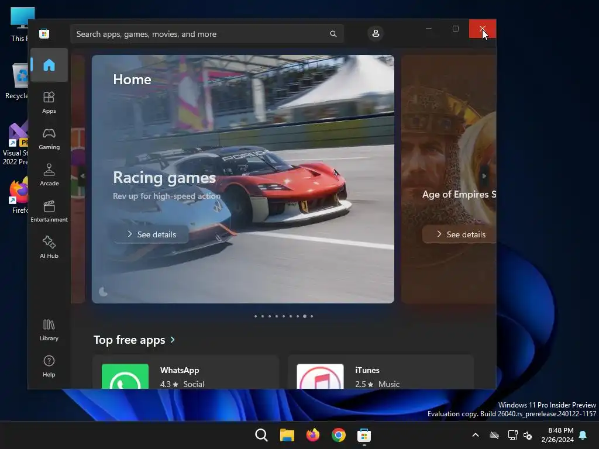Open Arcade section in sidebar
Viewport: 599px width, 449px height.
pyautogui.click(x=49, y=175)
